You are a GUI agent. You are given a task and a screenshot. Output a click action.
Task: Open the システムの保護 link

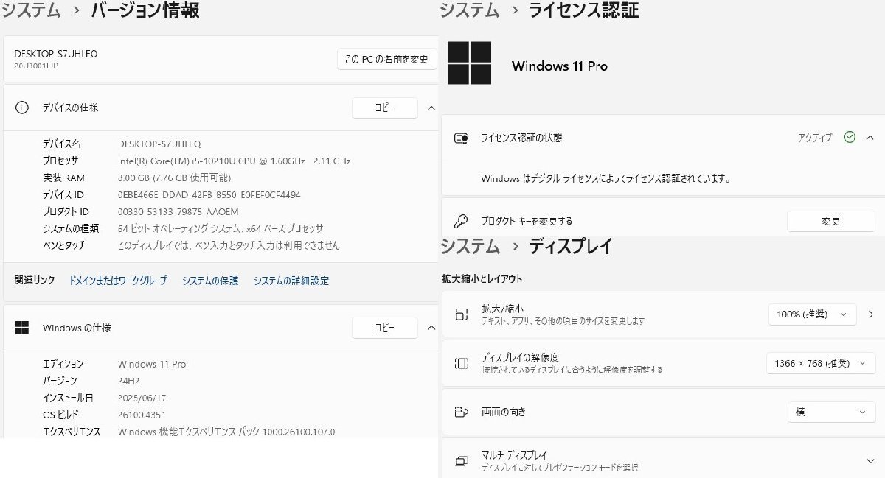coord(210,281)
